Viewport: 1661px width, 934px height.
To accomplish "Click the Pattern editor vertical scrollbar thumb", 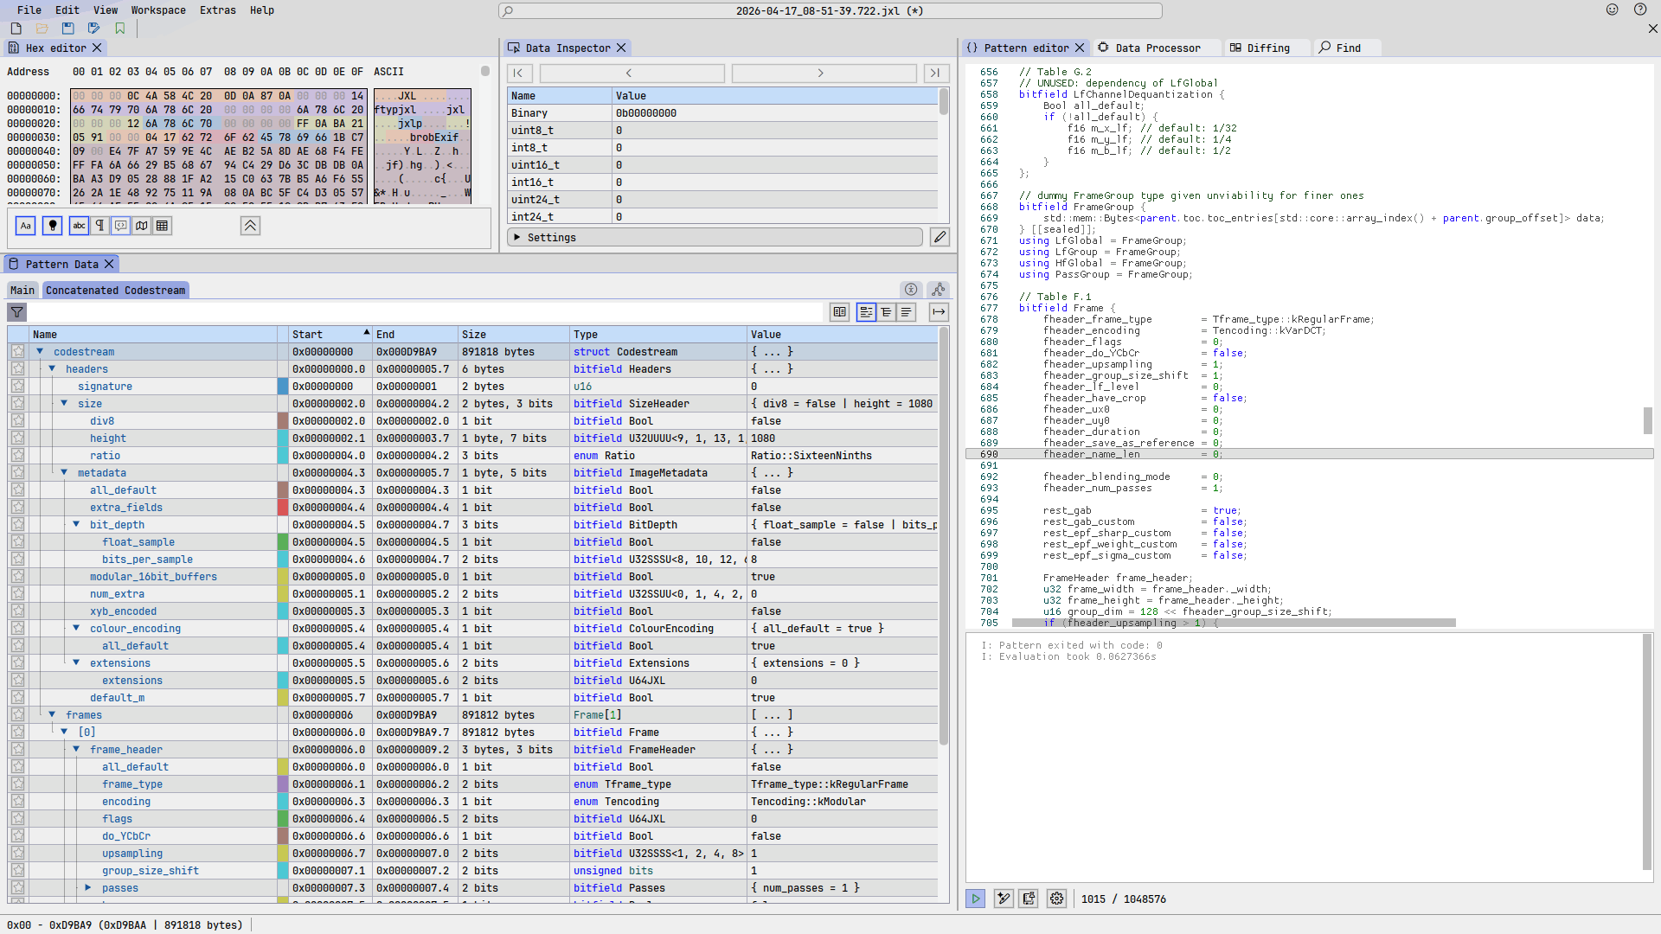I will click(x=1648, y=420).
